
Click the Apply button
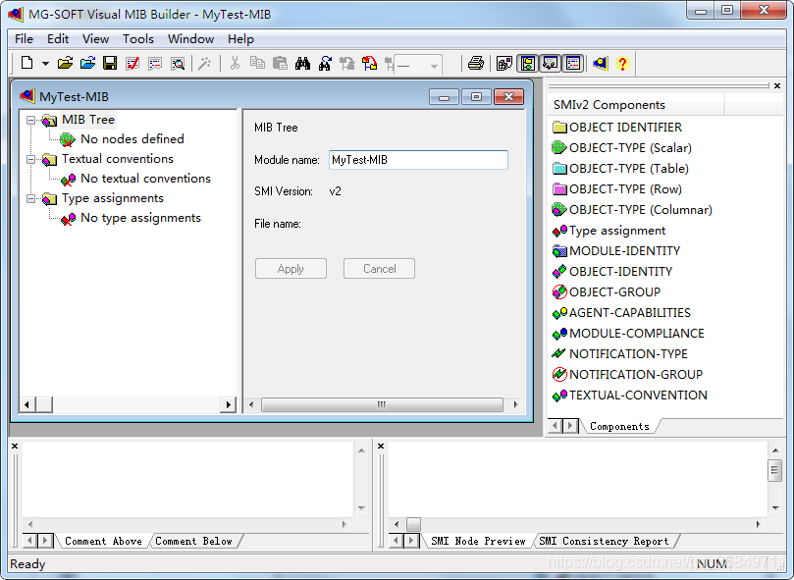coord(291,268)
